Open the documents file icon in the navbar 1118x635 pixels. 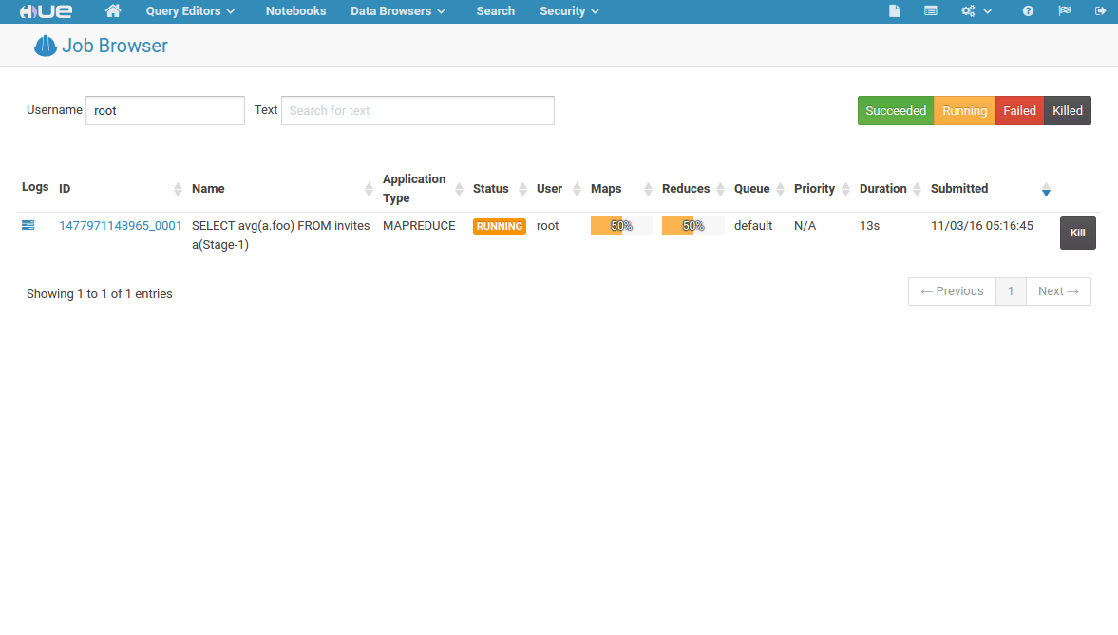[894, 11]
